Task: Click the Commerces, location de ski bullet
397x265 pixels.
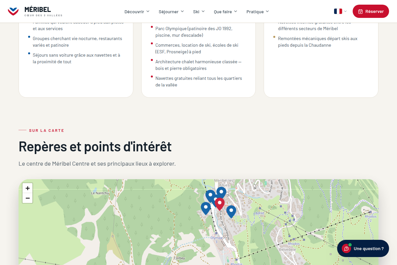Action: click(197, 48)
